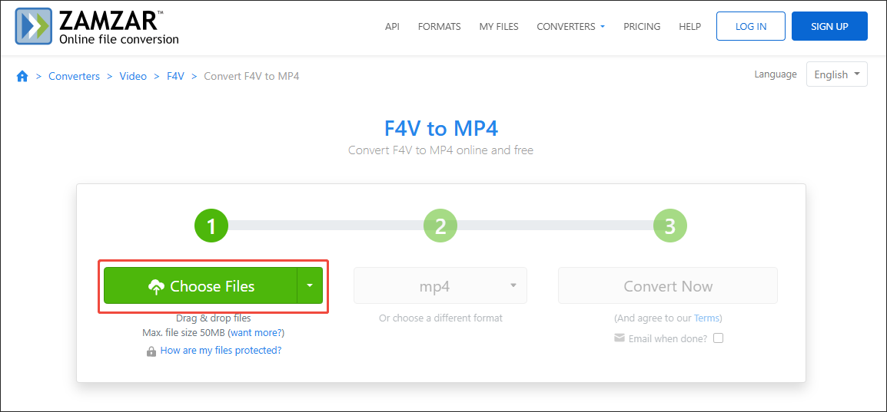The height and width of the screenshot is (412, 887).
Task: Go to F4V breadcrumb
Action: 175,76
